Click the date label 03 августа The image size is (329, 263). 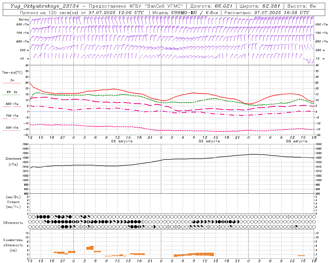[x=297, y=141]
